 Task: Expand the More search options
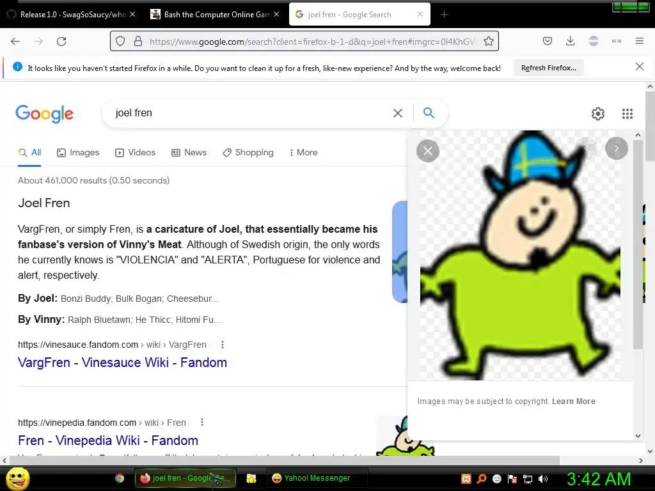point(303,153)
